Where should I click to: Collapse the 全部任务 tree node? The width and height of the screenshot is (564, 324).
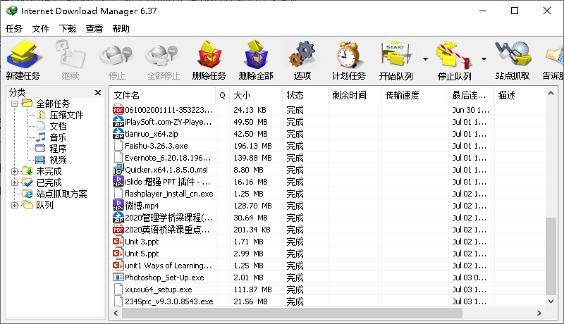14,104
